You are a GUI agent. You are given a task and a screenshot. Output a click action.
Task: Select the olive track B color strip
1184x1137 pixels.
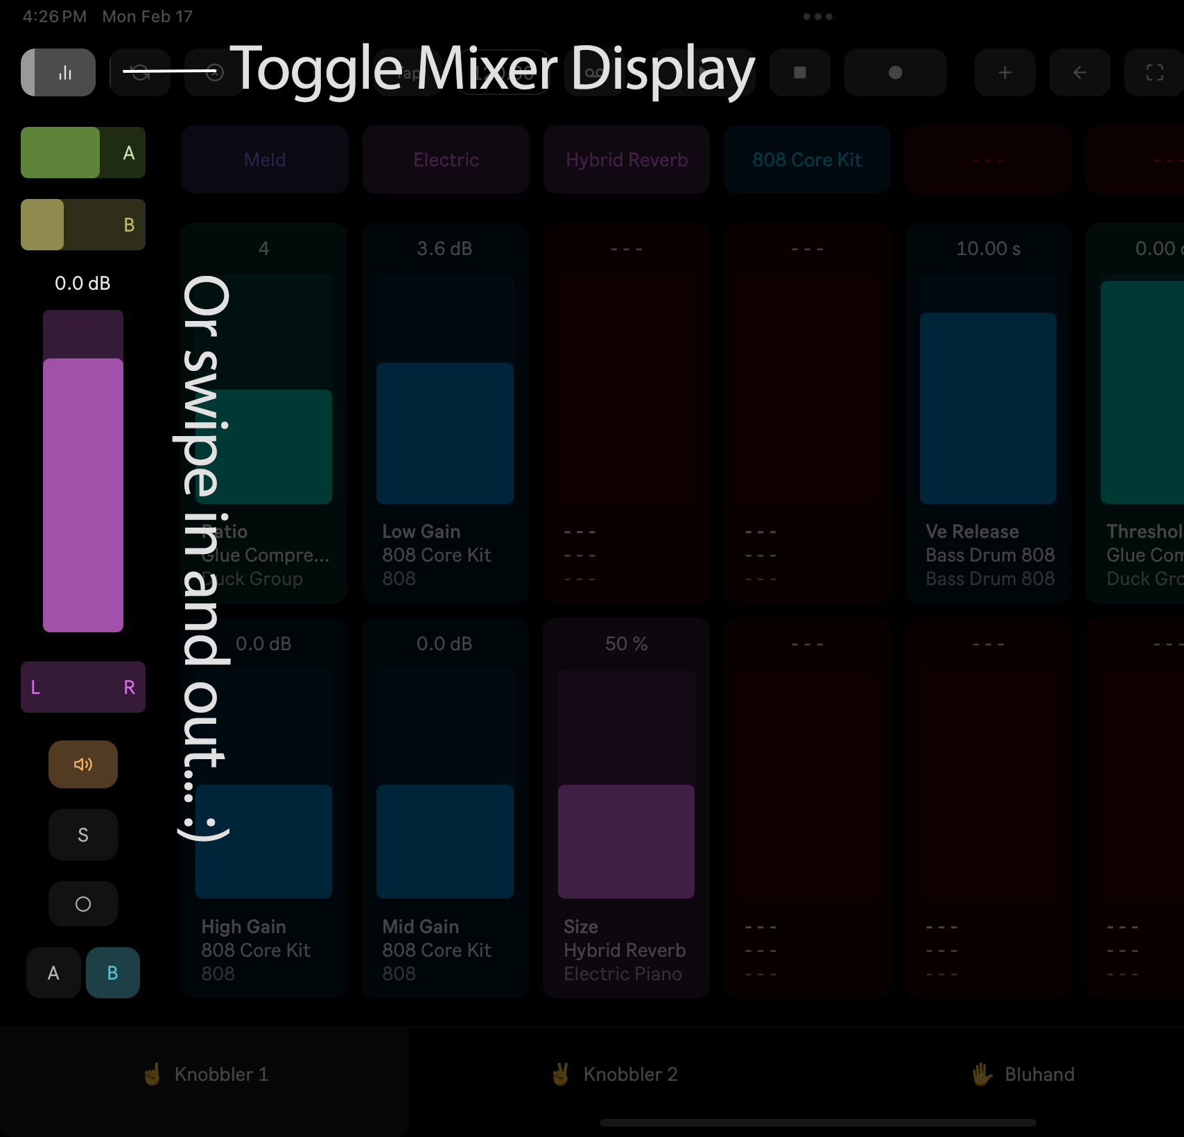pos(83,225)
